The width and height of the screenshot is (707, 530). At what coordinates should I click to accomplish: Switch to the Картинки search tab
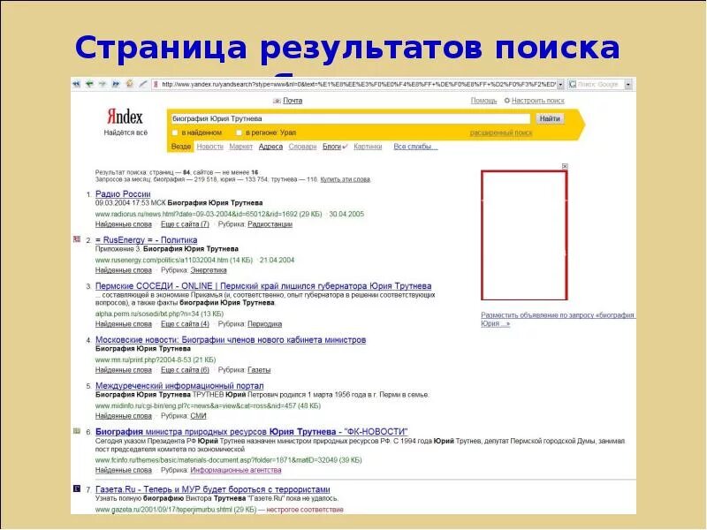[x=368, y=147]
